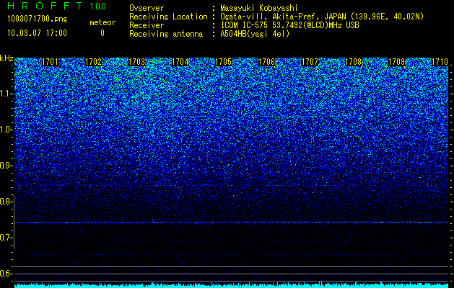This screenshot has width=454, height=288.
Task: Click the 'Receiving Location' label
Action: coord(168,17)
